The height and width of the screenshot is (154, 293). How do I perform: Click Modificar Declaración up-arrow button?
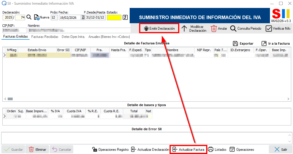tap(194, 29)
